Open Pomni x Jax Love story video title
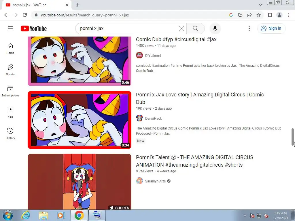295x221 pixels. pos(200,98)
